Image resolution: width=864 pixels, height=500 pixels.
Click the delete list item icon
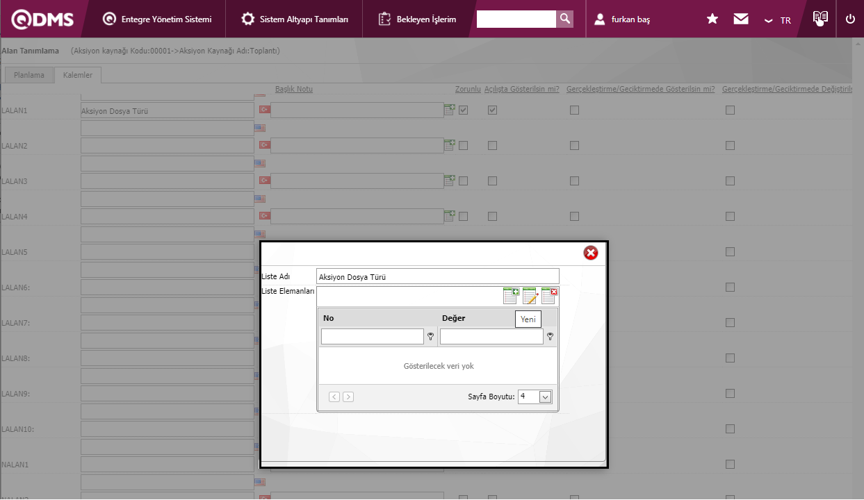coord(549,296)
